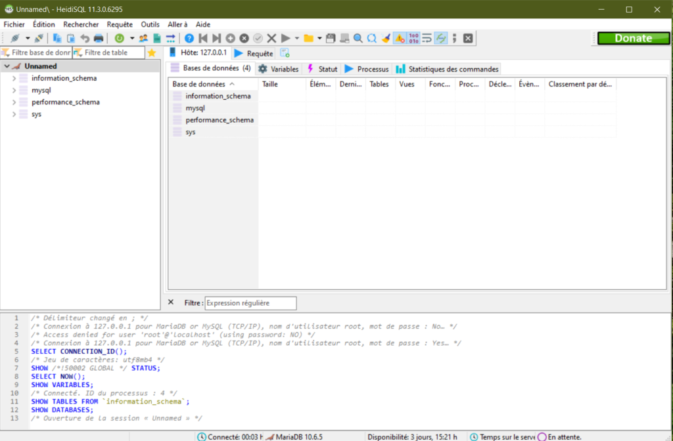Focus the Filtre de table field
The height and width of the screenshot is (441, 673).
pos(108,52)
